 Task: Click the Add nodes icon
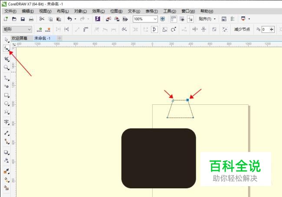[x=39, y=29]
